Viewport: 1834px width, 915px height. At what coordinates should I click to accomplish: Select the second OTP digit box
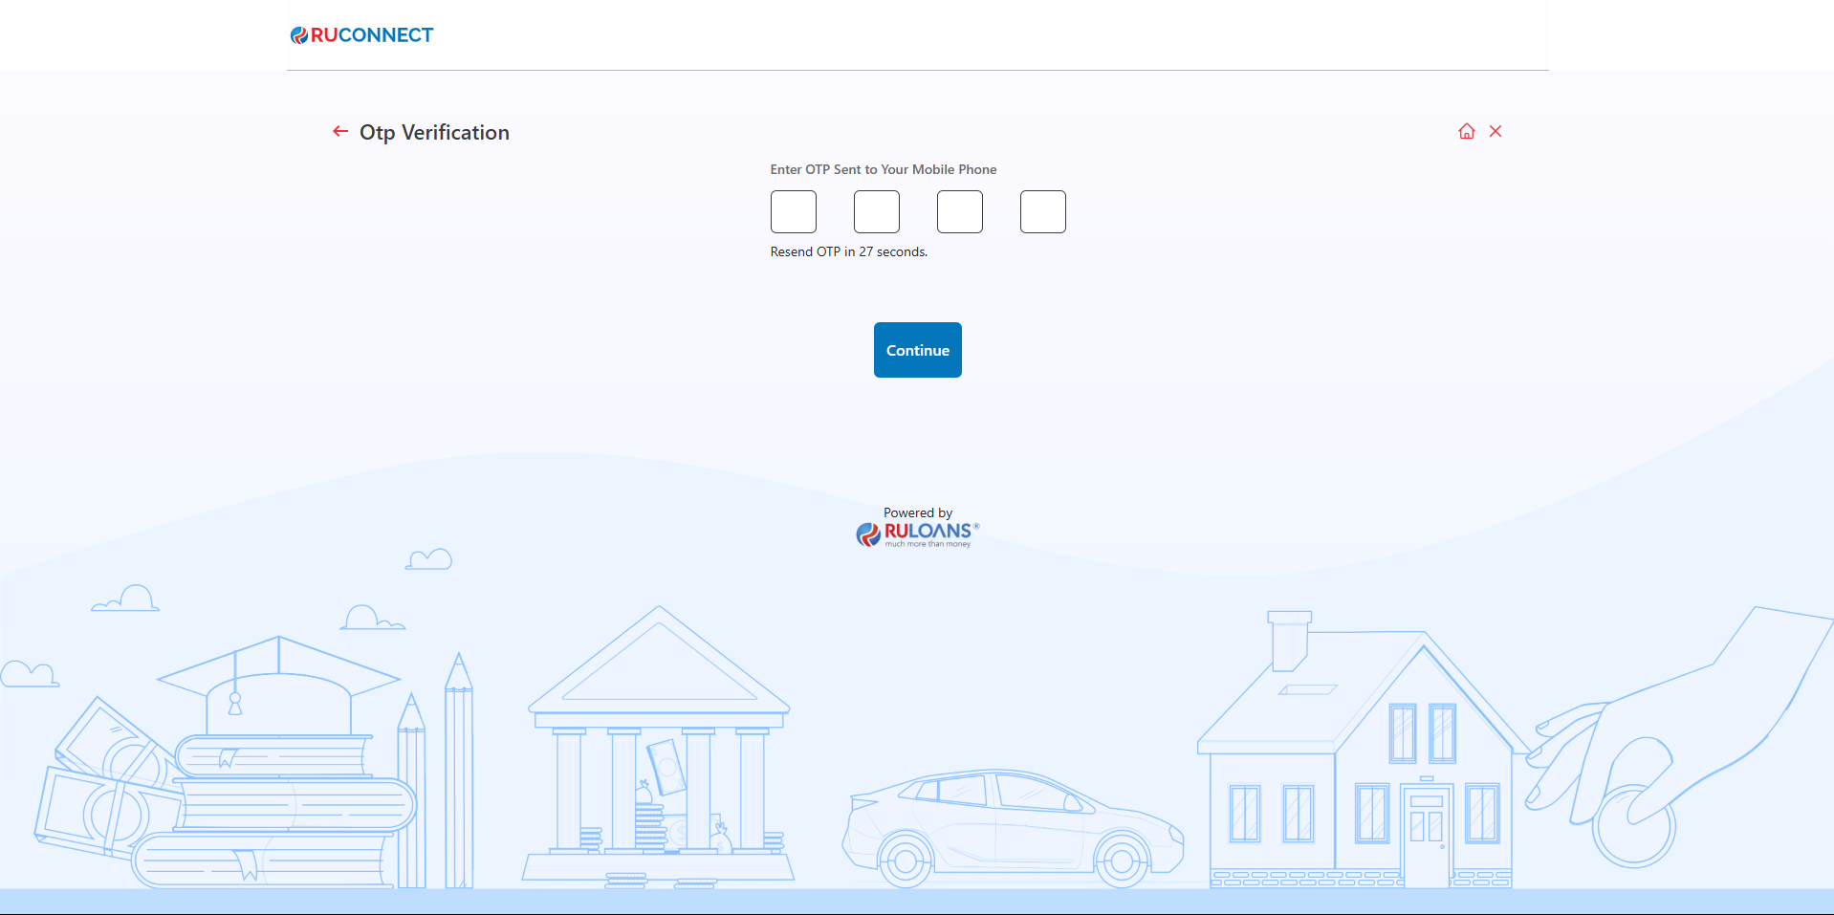pyautogui.click(x=876, y=211)
